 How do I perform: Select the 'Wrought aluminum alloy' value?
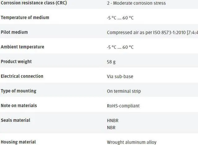pyautogui.click(x=131, y=142)
